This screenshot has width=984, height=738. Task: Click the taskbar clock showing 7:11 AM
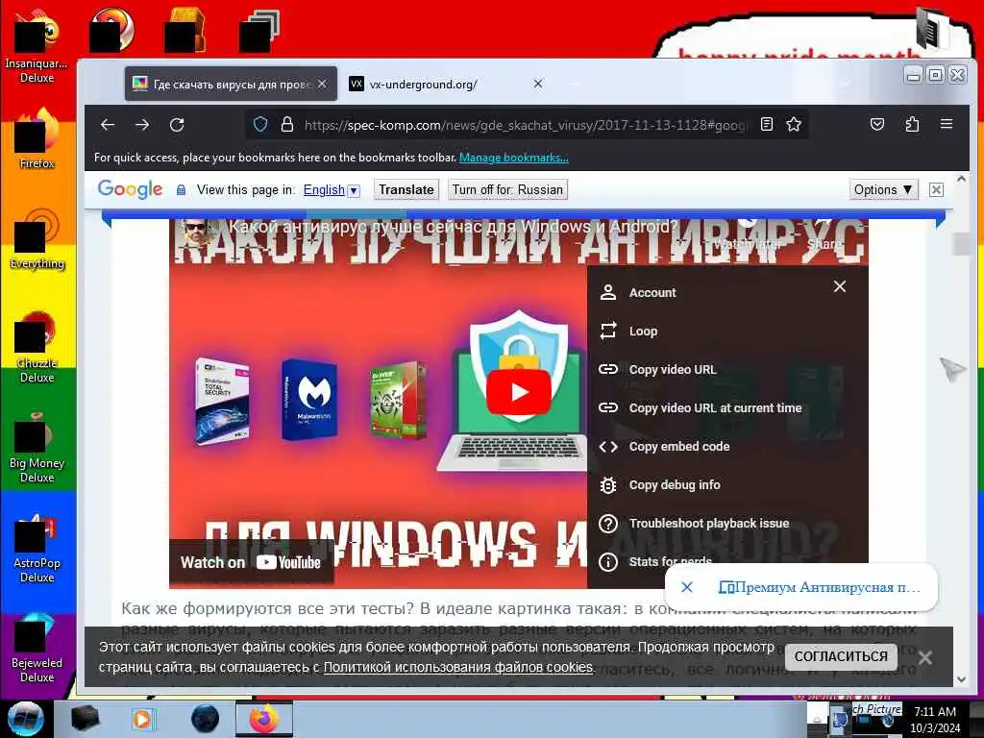coord(935,719)
